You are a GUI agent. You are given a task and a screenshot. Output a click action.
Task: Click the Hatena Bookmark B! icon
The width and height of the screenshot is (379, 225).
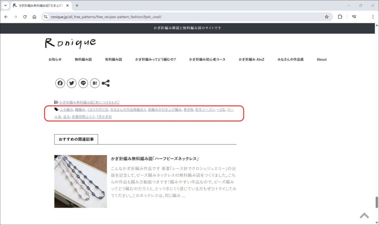95,83
